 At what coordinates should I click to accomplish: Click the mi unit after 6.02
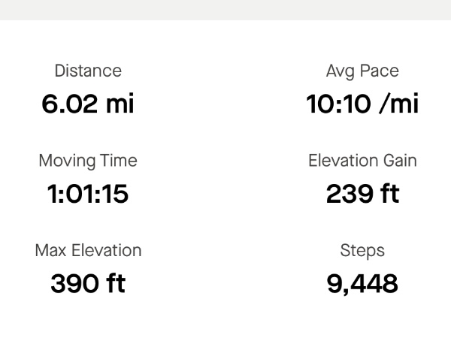click(120, 104)
